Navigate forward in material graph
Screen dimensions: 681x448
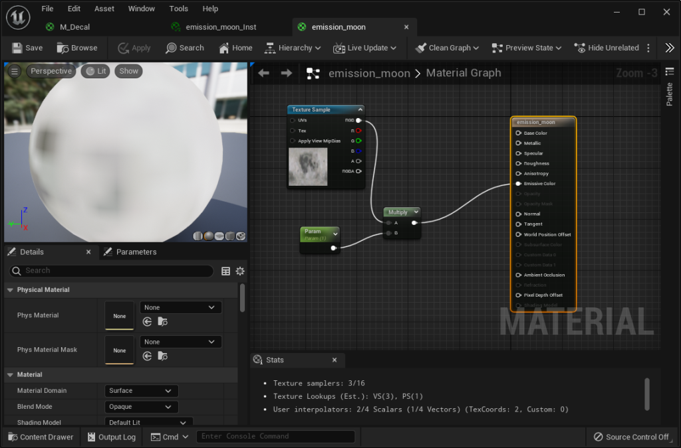point(286,73)
